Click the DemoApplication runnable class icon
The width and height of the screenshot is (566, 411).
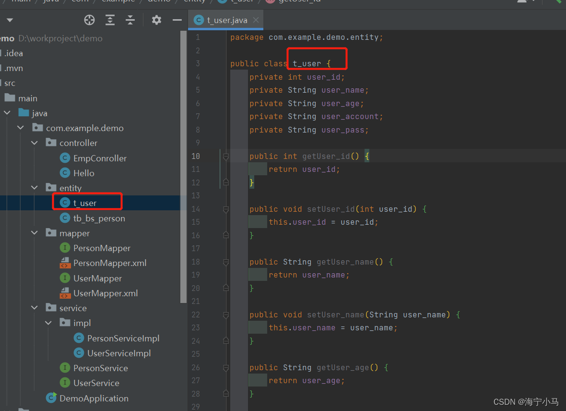[x=51, y=398]
